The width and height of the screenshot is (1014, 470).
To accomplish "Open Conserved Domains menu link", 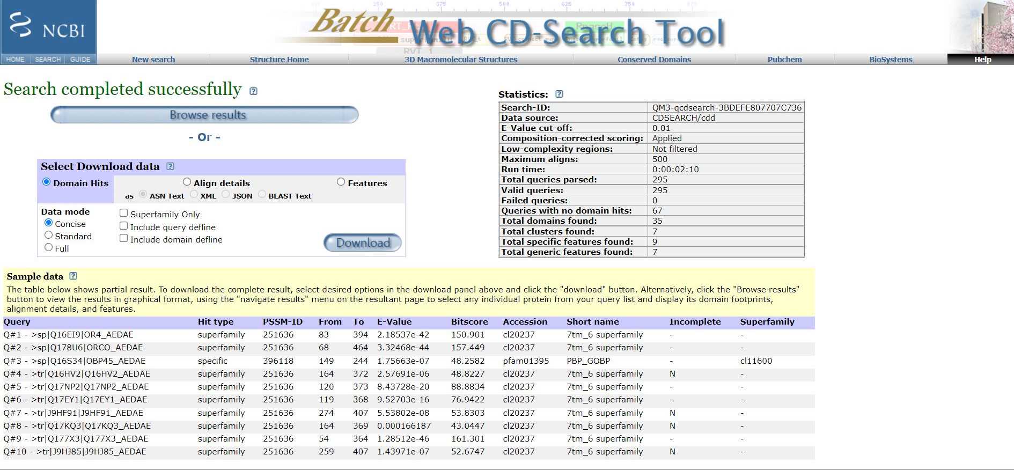I will (x=654, y=60).
